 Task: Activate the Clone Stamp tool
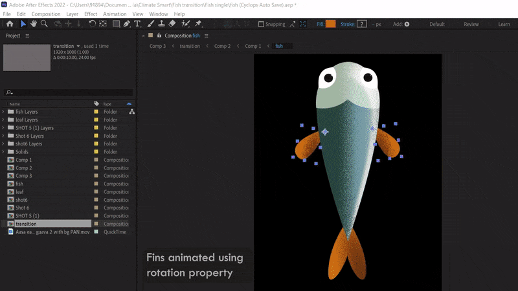pyautogui.click(x=161, y=24)
